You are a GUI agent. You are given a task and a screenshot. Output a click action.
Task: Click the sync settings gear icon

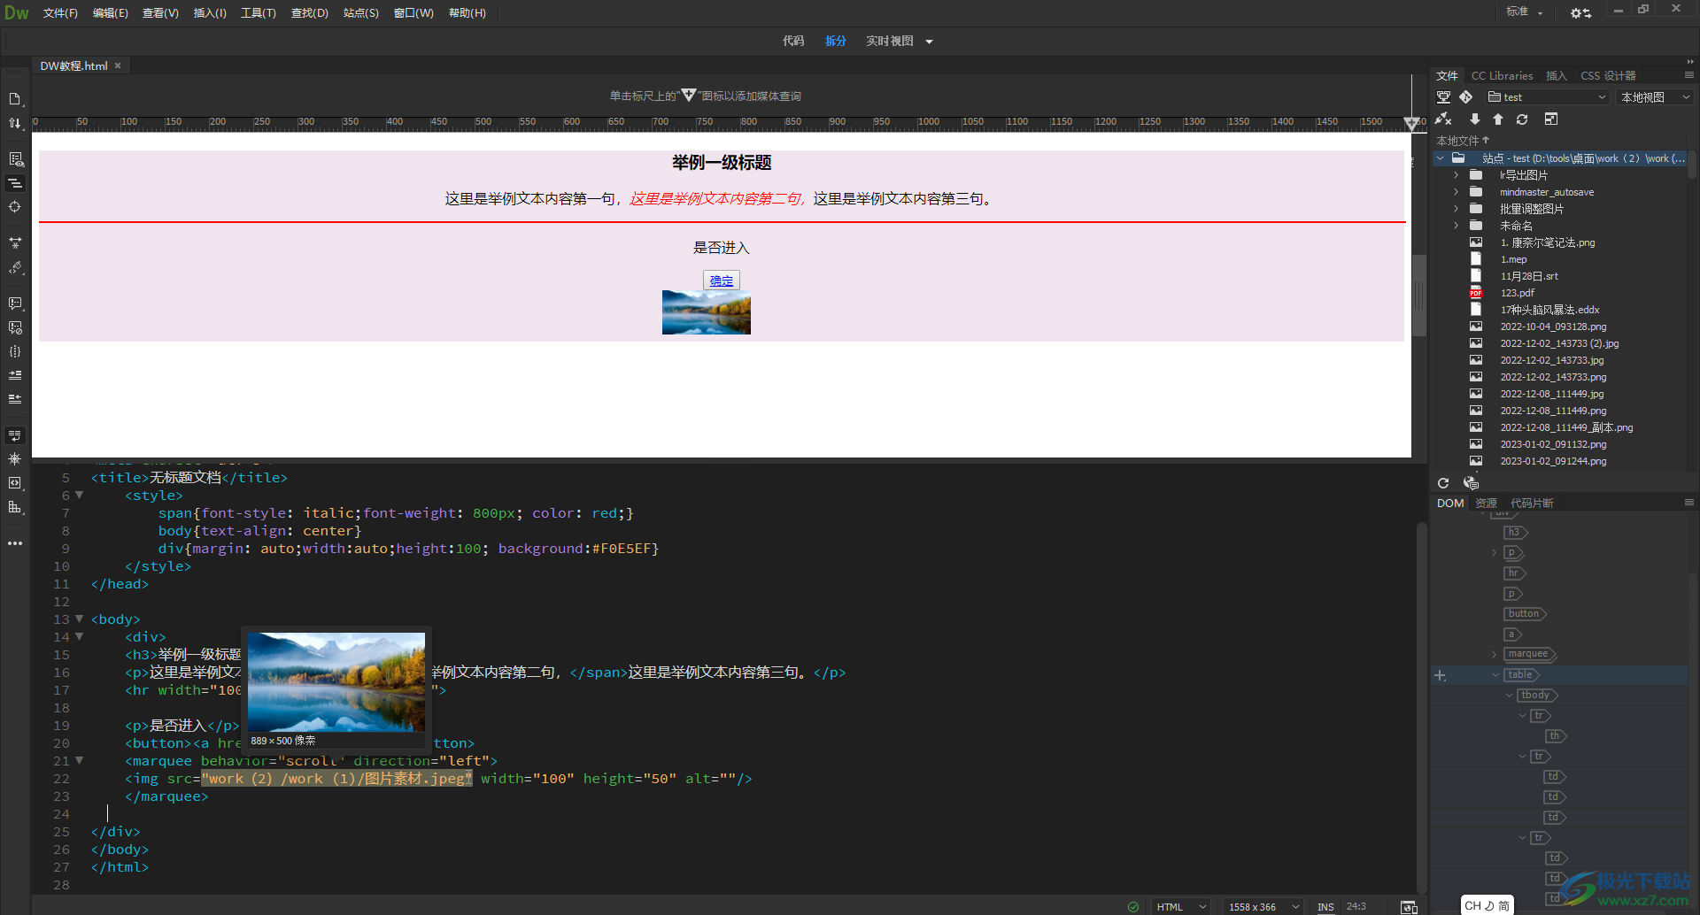click(1580, 12)
